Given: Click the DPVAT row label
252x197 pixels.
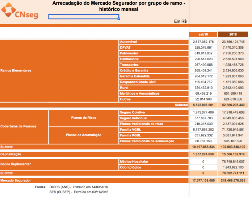Looking at the screenshot, I should coord(125,48).
